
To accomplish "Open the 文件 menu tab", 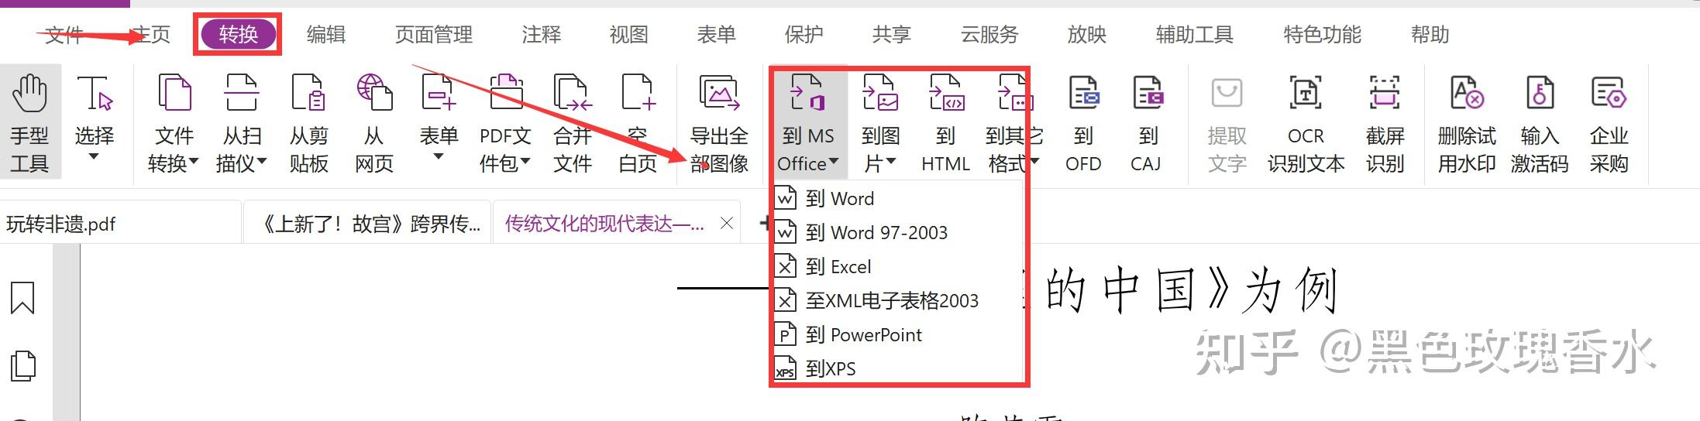I will (x=64, y=35).
